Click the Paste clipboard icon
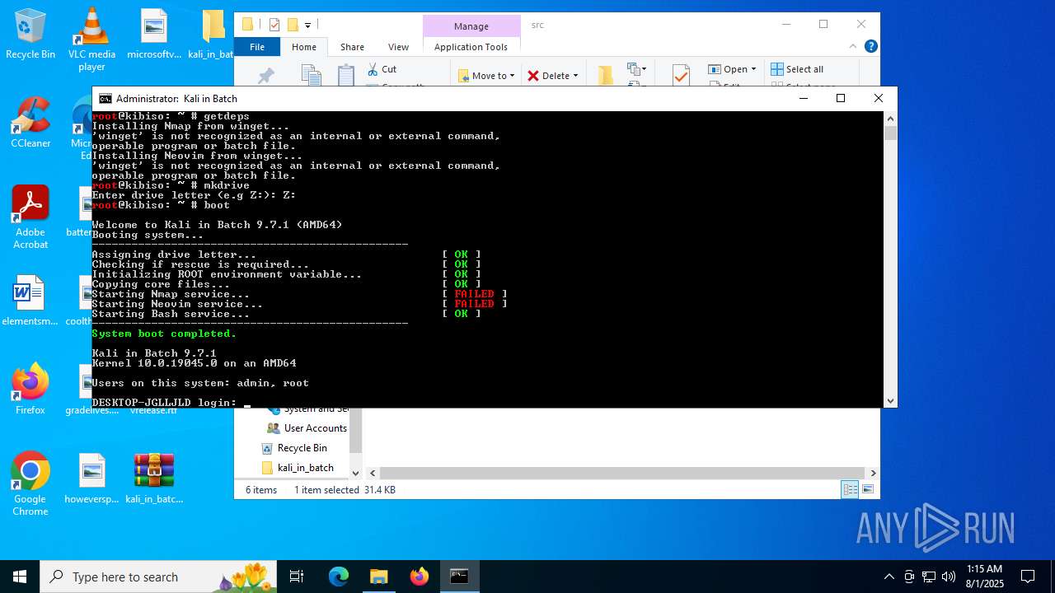Screen dimensions: 1055x593 [x=346, y=76]
